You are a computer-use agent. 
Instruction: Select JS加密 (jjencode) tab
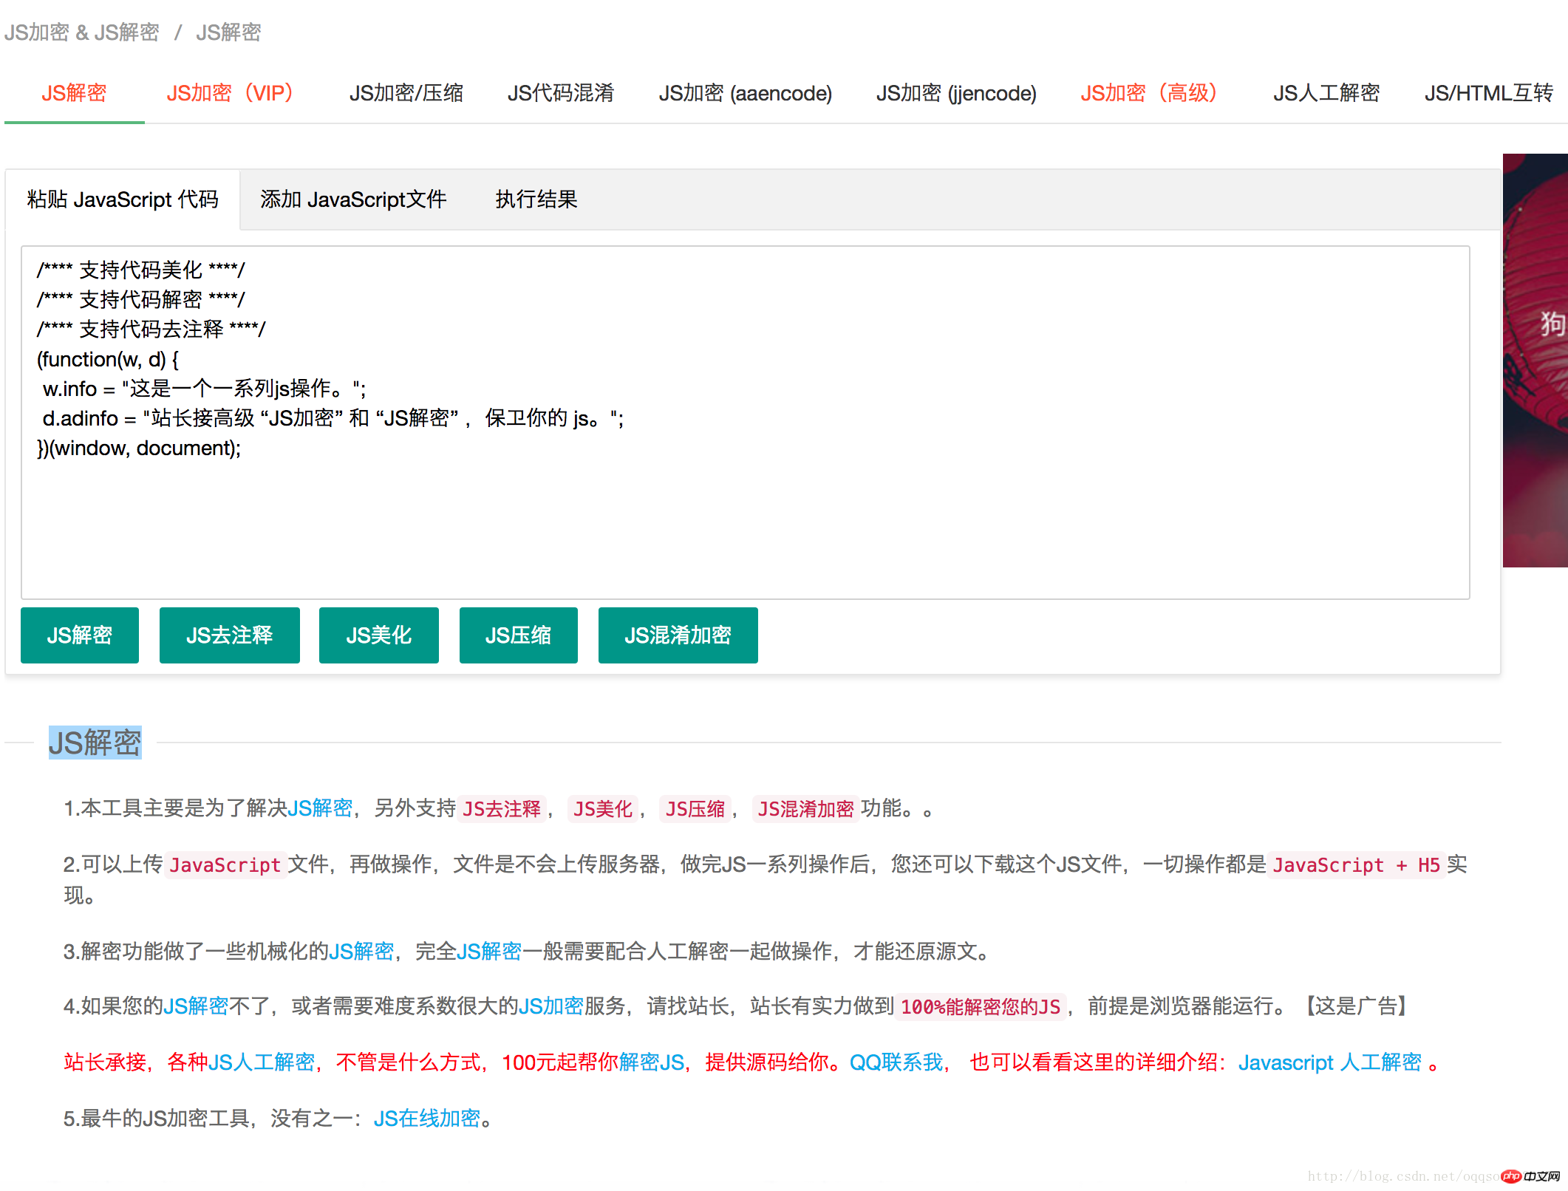click(955, 93)
